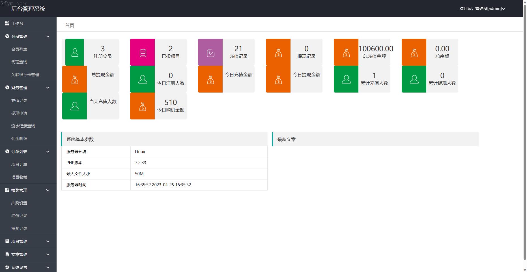Click the green user icon for 注册会员
This screenshot has height=272, width=527.
pos(75,52)
